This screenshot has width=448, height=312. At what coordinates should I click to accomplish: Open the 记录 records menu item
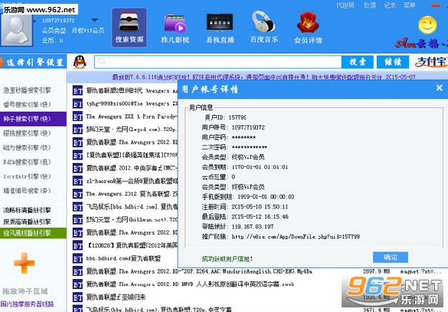[x=390, y=5]
